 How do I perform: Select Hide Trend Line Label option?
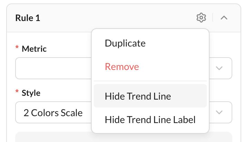tap(150, 119)
